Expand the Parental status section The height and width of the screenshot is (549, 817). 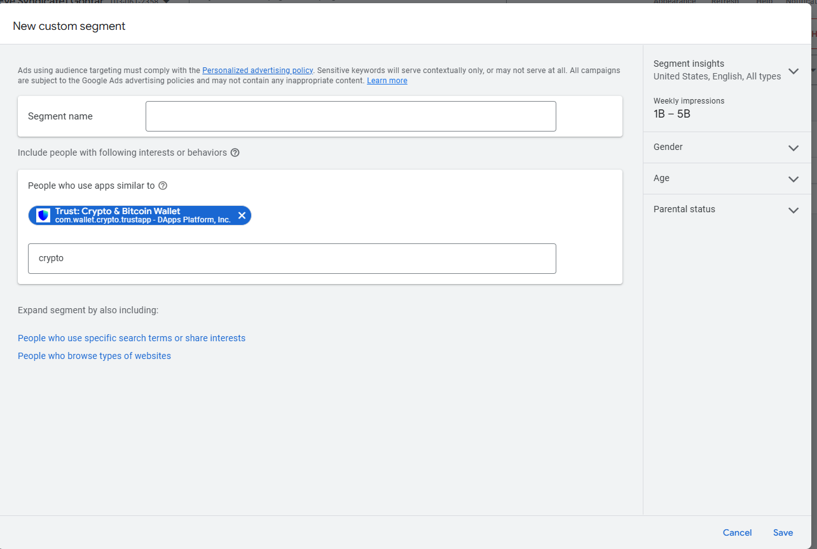pos(793,210)
